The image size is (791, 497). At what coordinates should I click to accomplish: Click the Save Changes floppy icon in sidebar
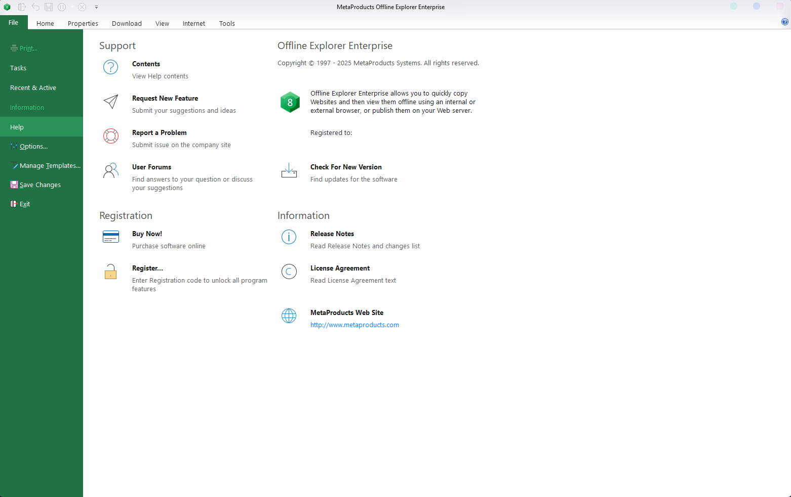point(14,185)
